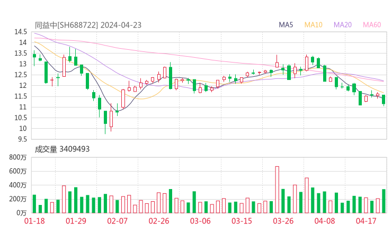
Task: Click the last green candlestick on the right
Action: pyautogui.click(x=384, y=100)
